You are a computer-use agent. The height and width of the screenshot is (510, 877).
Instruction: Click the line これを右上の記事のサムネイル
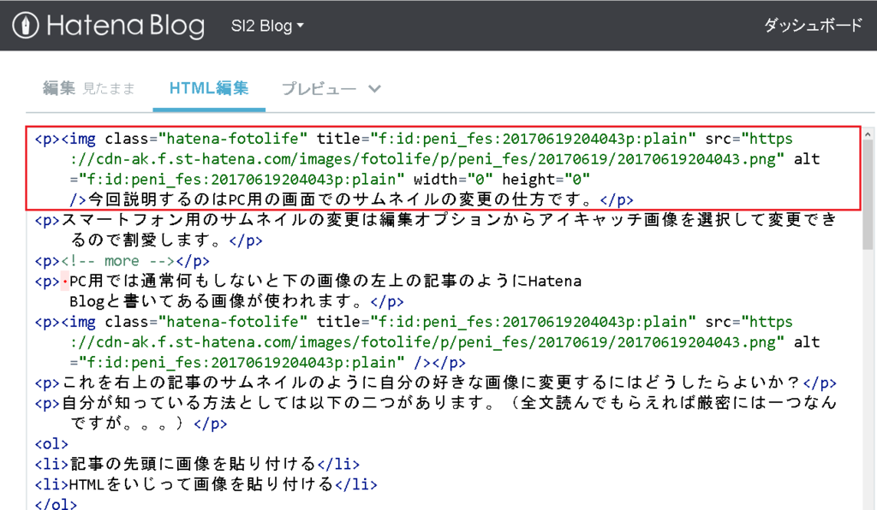(436, 382)
